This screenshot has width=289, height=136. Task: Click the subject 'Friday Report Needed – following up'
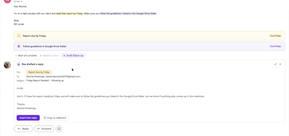point(45,80)
